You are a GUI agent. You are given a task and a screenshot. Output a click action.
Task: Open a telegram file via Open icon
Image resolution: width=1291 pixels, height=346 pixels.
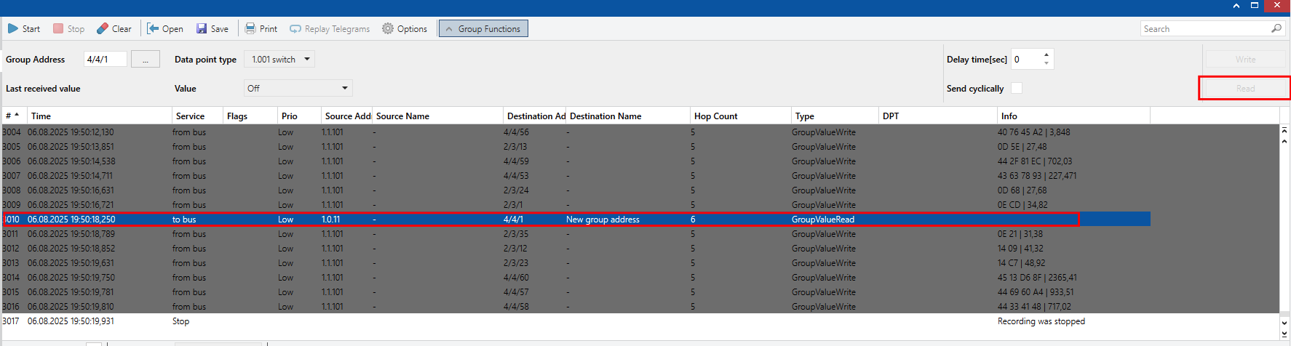click(153, 29)
